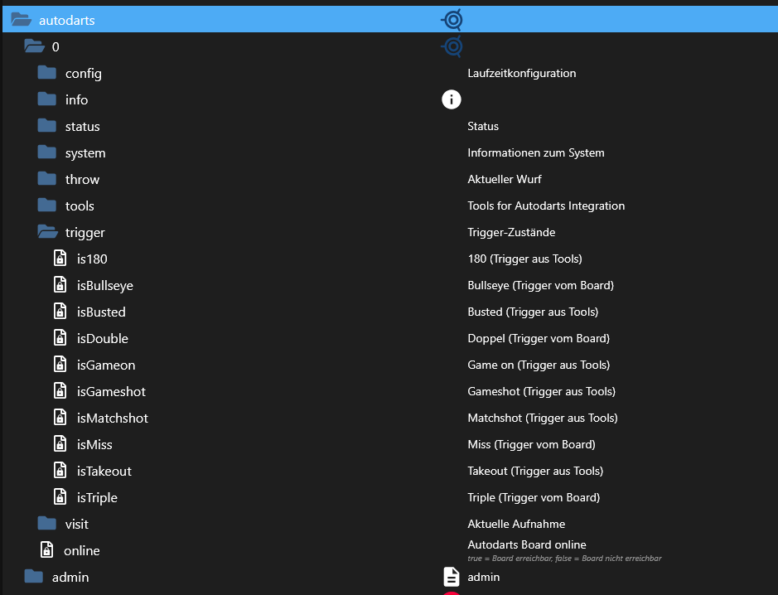Screen dimensions: 778x595
Task: Expand the system folder
Action: click(x=47, y=152)
